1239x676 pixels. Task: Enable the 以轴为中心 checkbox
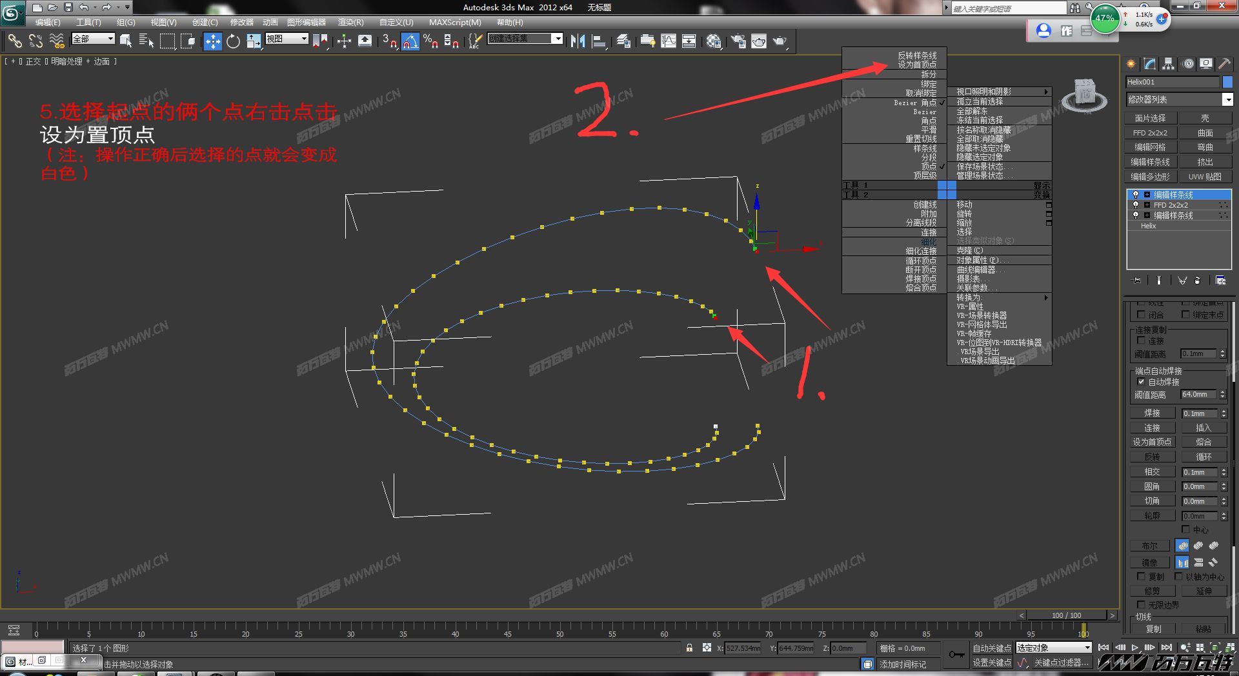coord(1178,577)
